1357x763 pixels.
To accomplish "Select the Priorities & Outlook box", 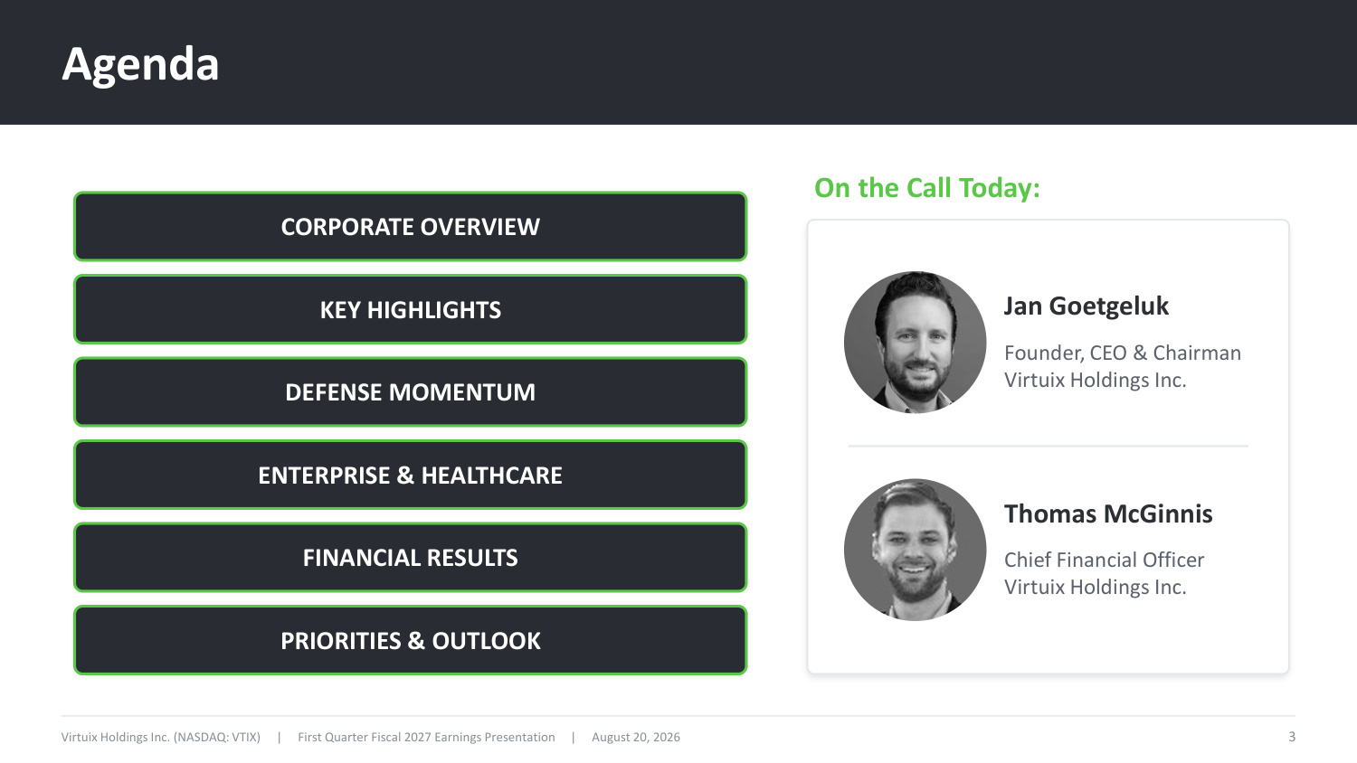I will 410,640.
